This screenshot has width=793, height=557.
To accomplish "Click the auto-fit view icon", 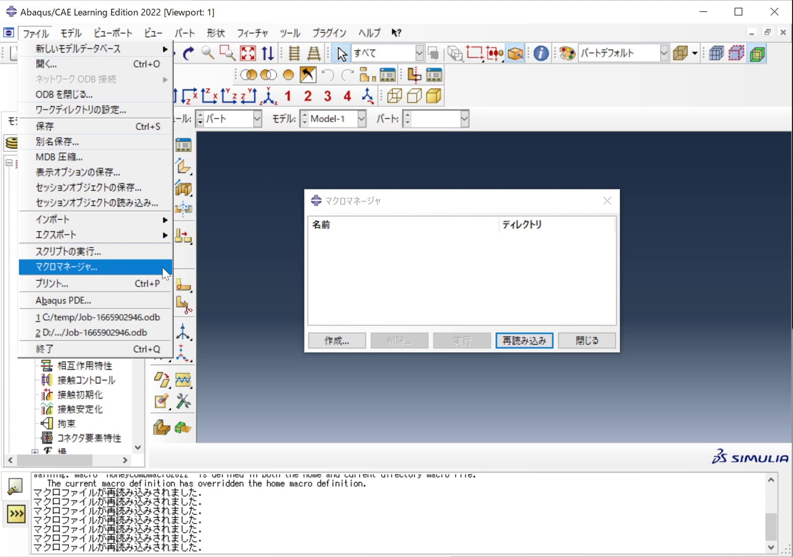I will (247, 53).
